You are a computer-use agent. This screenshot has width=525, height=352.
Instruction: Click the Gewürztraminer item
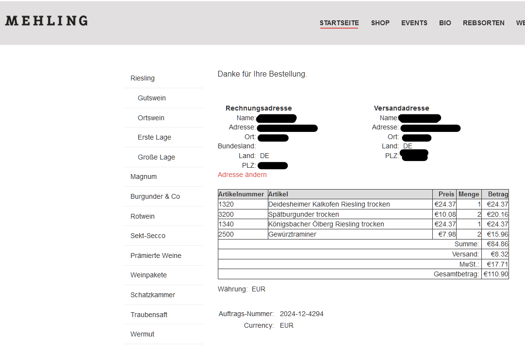tap(292, 234)
